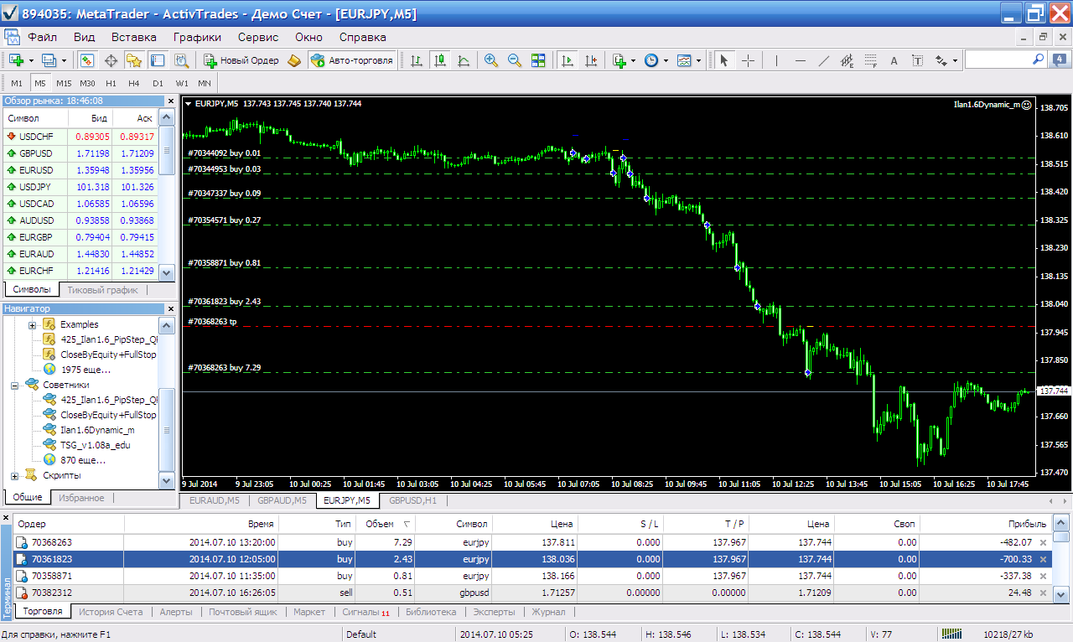Image resolution: width=1073 pixels, height=642 pixels.
Task: Switch to Тиковый график tab
Action: 102,289
